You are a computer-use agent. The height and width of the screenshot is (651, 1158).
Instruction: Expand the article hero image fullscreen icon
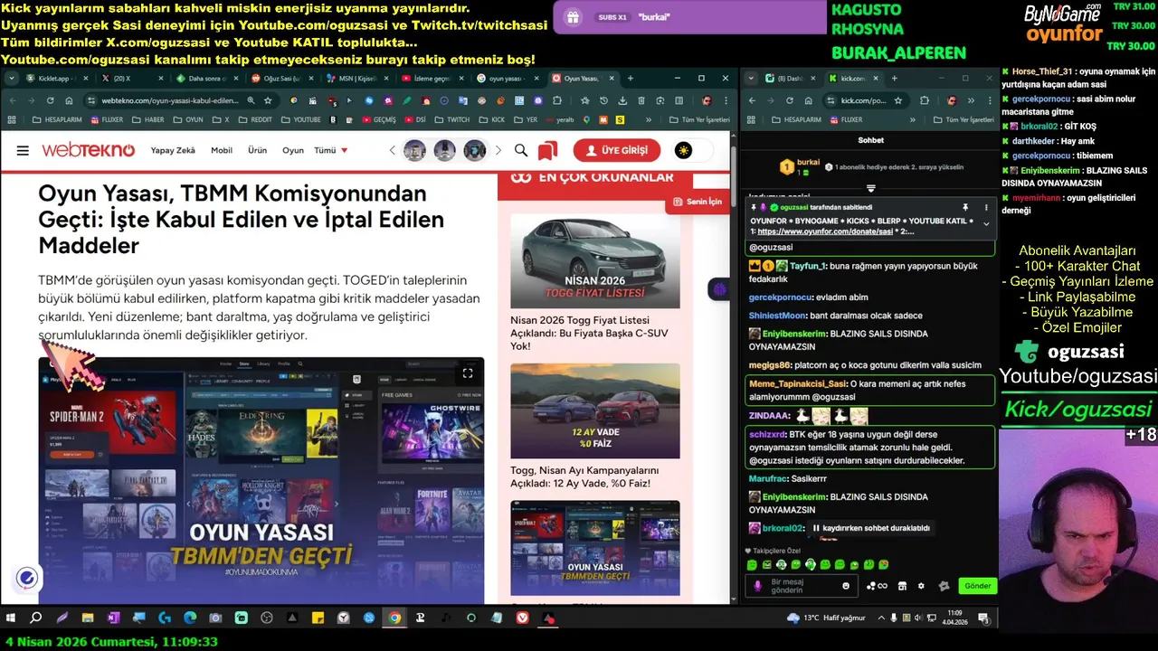point(468,373)
